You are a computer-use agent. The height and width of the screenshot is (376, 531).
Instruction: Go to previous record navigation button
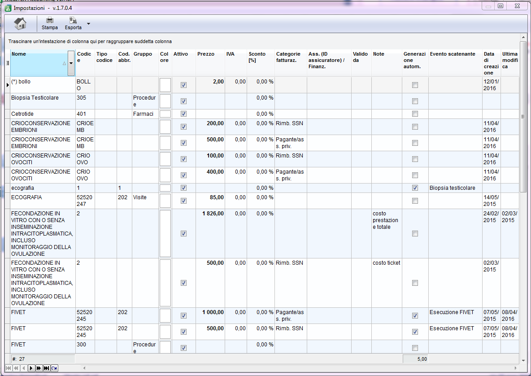click(23, 368)
